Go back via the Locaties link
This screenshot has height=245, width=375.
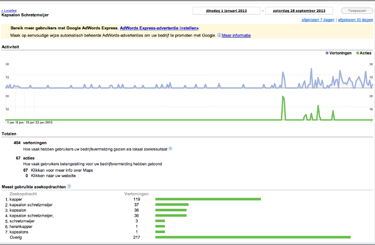(9, 11)
